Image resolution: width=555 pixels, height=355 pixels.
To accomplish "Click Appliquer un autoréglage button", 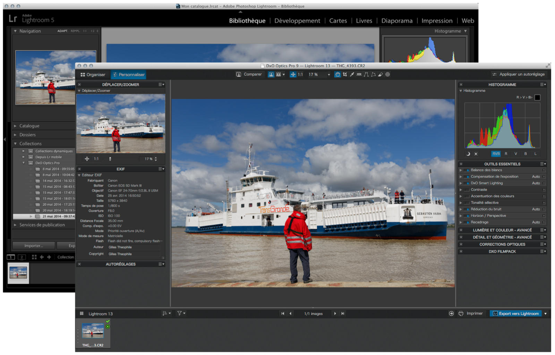I will 518,74.
